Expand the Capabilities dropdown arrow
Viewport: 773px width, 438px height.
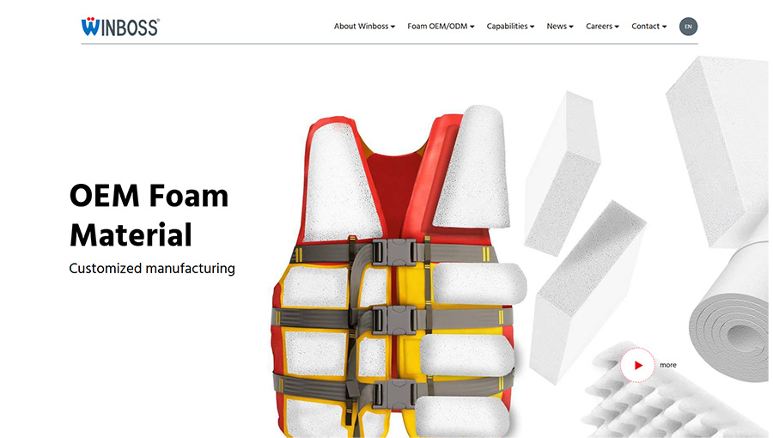pos(532,27)
